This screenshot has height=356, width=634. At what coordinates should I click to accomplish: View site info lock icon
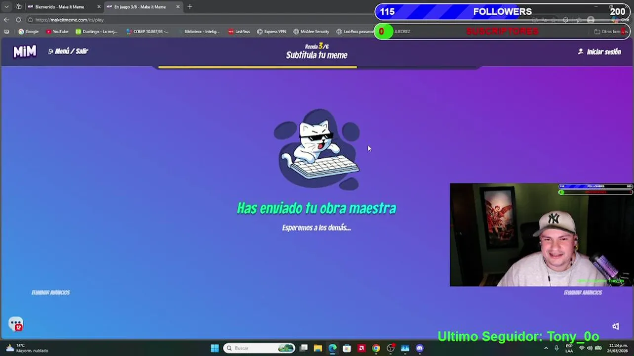(30, 20)
